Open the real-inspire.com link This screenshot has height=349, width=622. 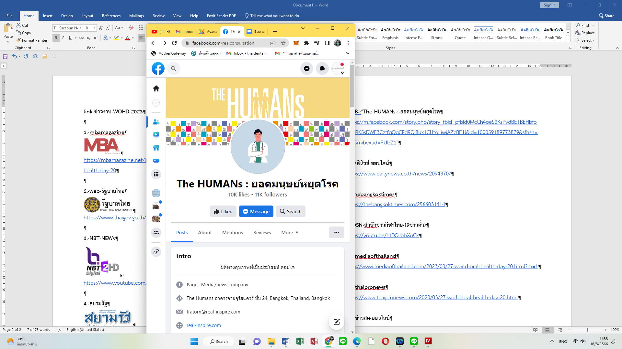tap(204, 325)
